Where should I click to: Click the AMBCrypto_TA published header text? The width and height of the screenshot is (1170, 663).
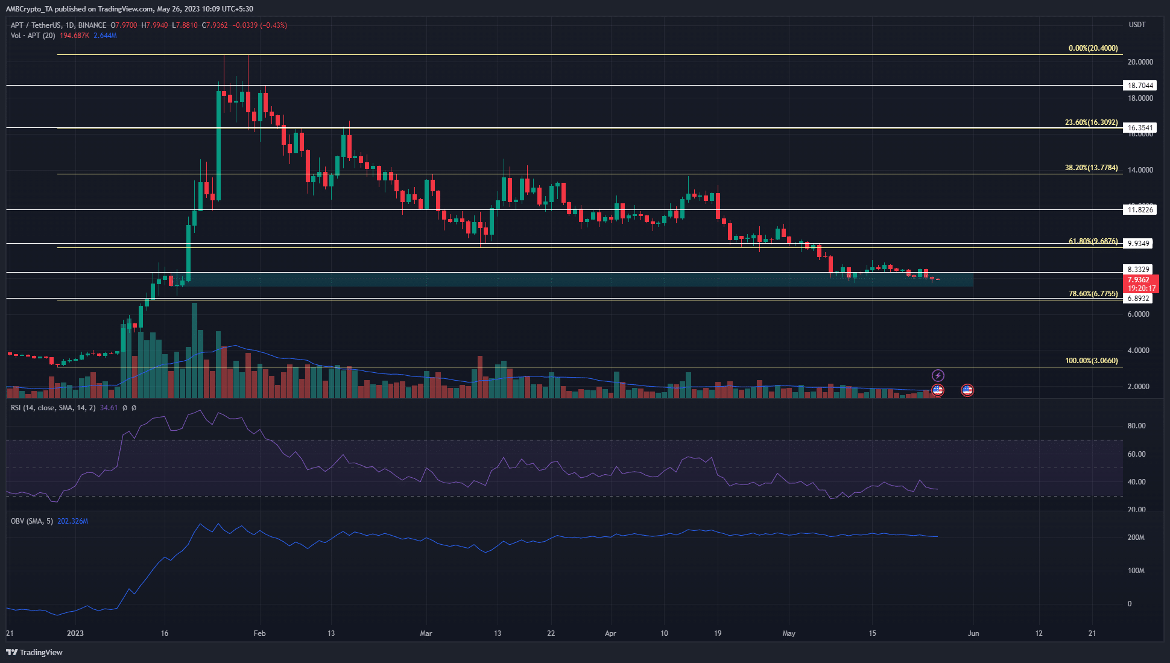point(129,9)
